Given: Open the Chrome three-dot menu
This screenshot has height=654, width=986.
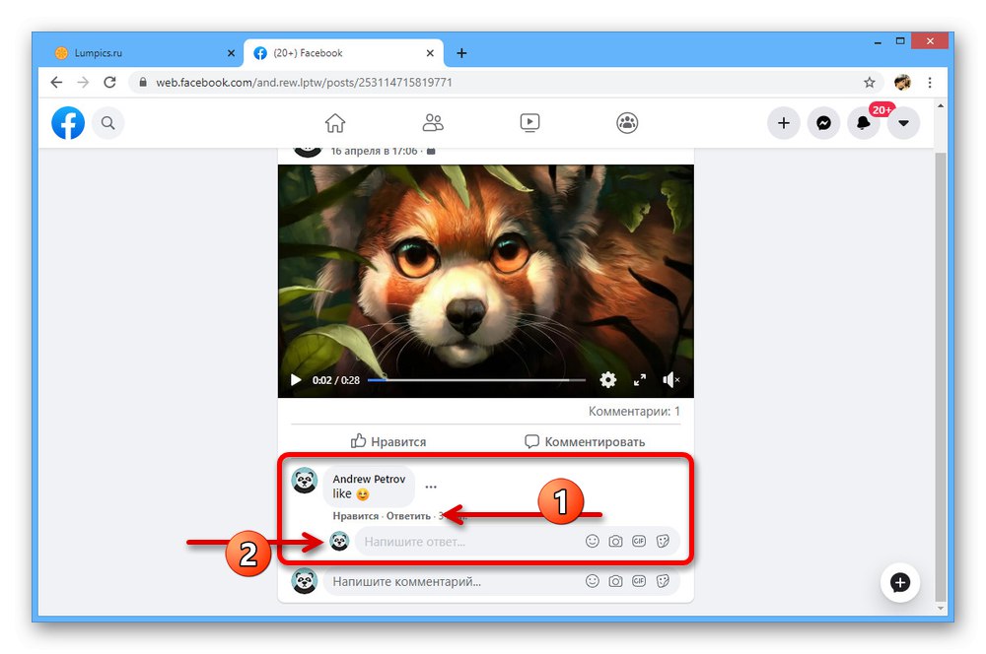Looking at the screenshot, I should [x=930, y=83].
